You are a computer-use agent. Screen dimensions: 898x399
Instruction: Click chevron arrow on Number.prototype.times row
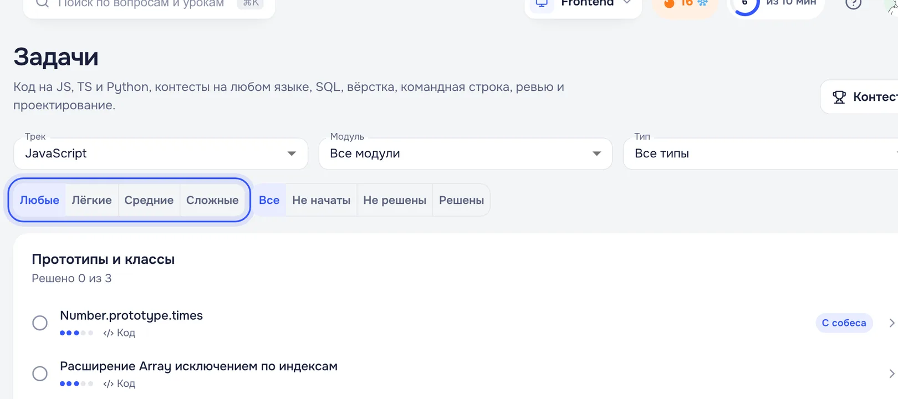click(x=891, y=323)
